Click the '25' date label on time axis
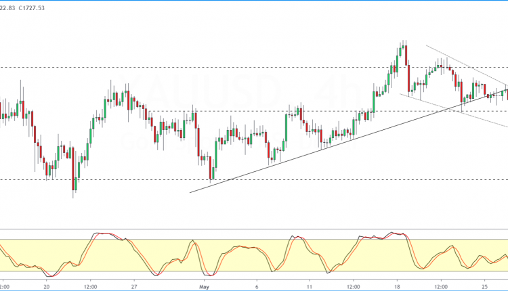This screenshot has height=291, width=508. (x=485, y=287)
